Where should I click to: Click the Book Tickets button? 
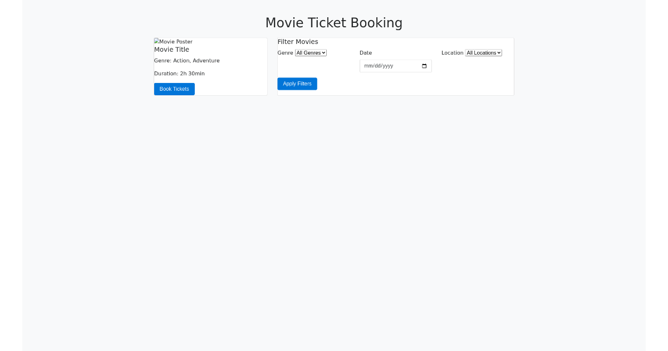pyautogui.click(x=174, y=89)
